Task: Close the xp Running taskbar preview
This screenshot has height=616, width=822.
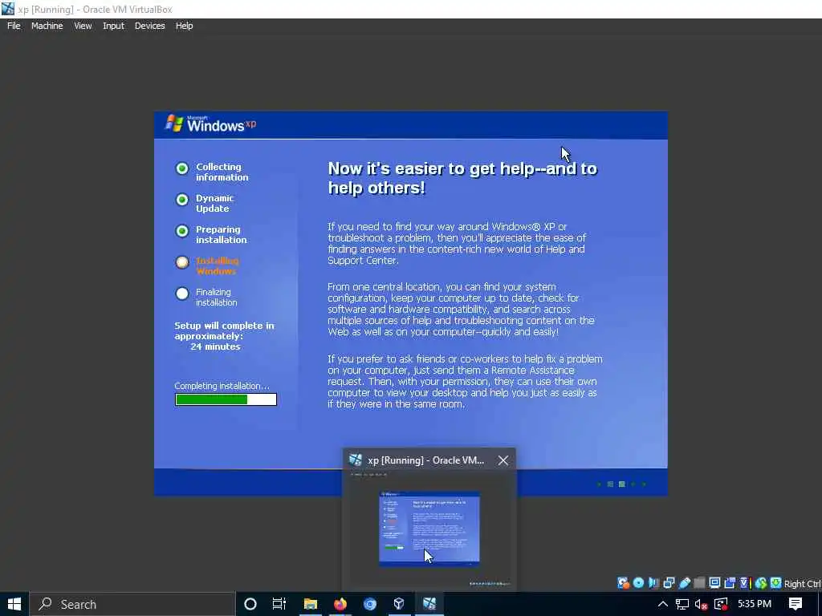Action: click(x=503, y=460)
